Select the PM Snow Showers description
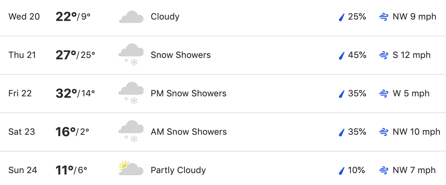This screenshot has width=446, height=185. point(189,94)
